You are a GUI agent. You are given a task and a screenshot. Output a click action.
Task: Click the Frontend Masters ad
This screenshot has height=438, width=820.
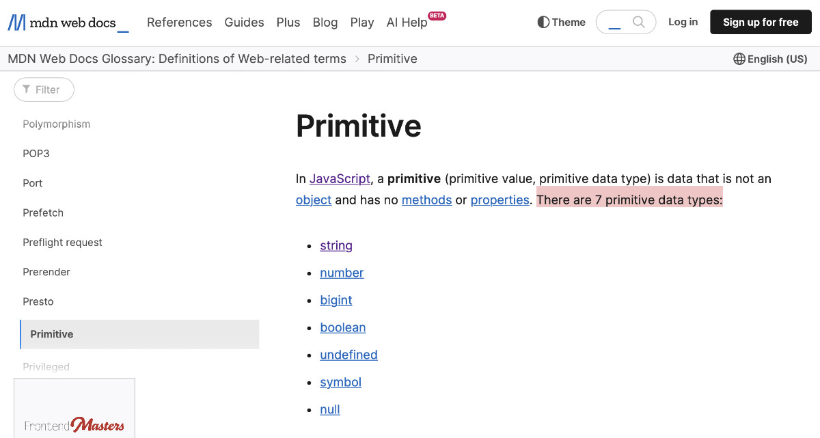click(74, 408)
